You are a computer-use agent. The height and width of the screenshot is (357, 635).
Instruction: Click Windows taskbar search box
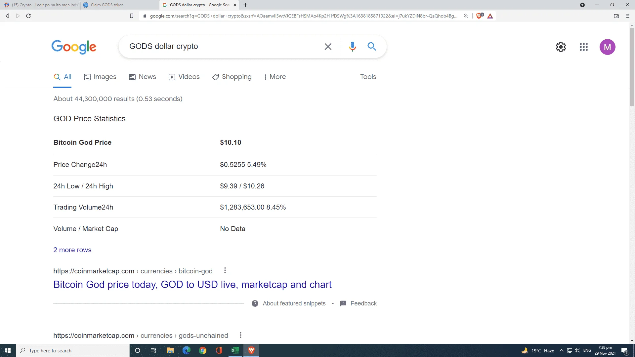(73, 350)
